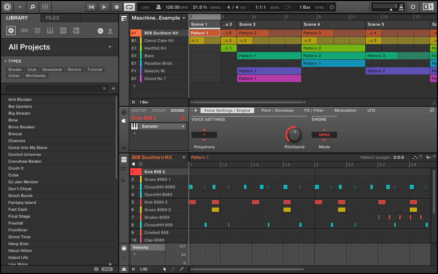Viewport: 438px width, 274px height.
Task: Click the NI logo in the header
Action: [428, 7]
